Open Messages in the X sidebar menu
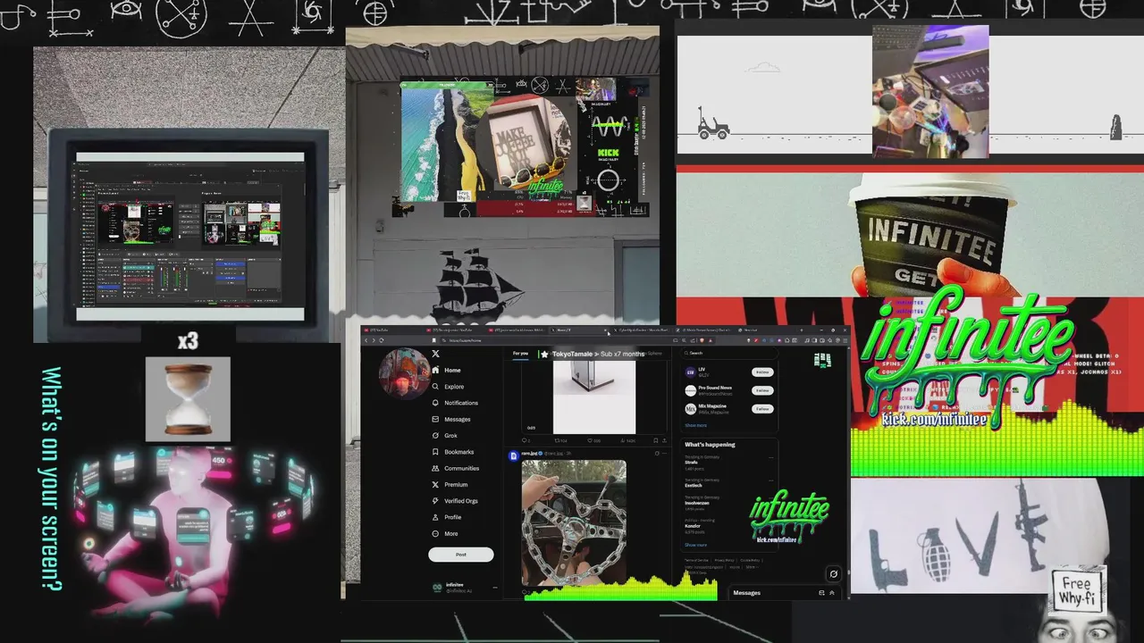1144x643 pixels. click(x=450, y=419)
